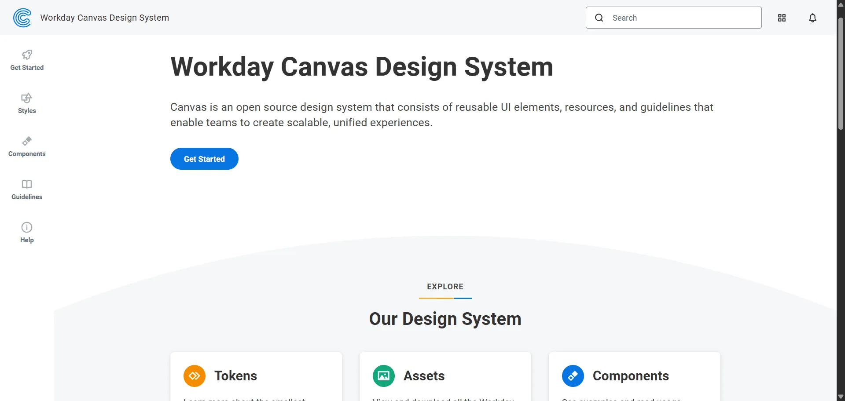
Task: Open the Get Started rocket icon
Action: click(27, 55)
